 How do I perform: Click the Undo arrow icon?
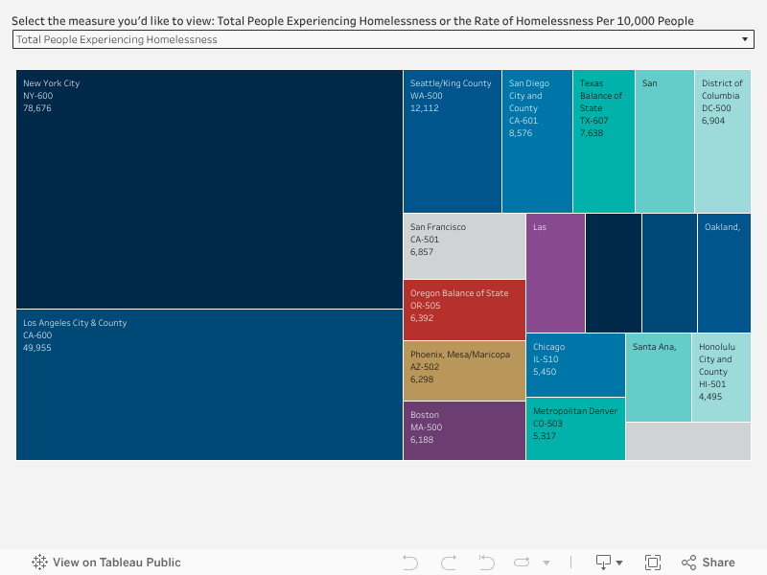click(410, 563)
